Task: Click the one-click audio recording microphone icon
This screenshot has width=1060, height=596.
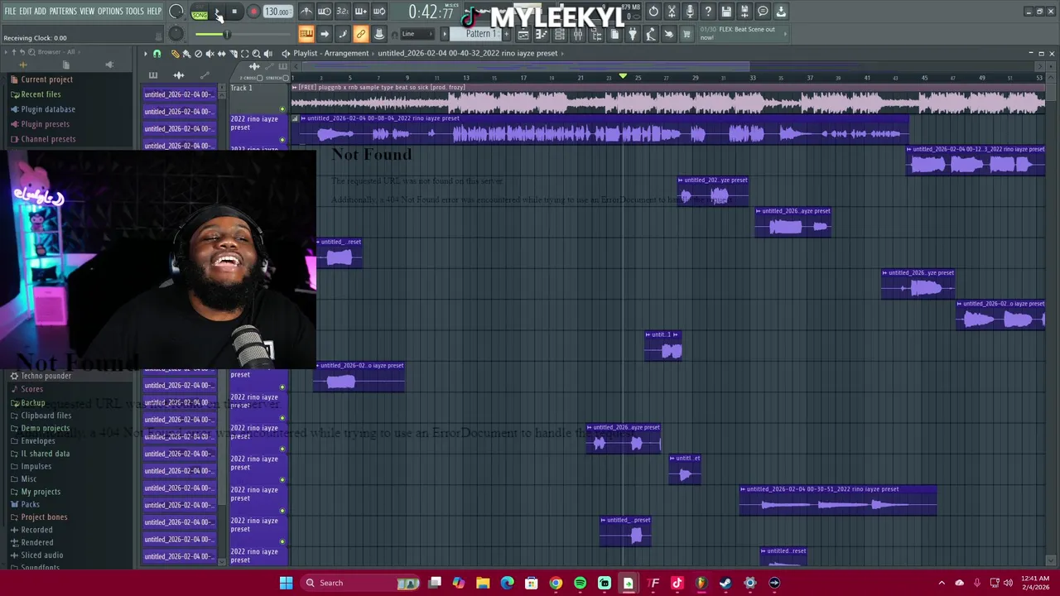Action: [x=690, y=12]
